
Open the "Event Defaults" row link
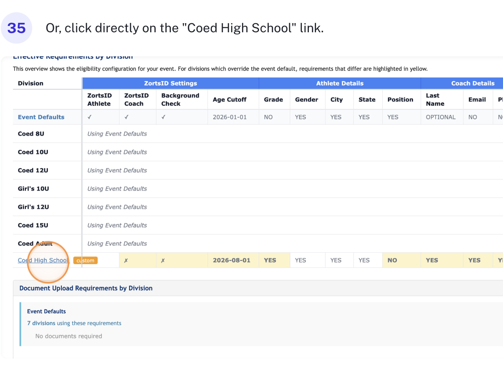point(41,117)
